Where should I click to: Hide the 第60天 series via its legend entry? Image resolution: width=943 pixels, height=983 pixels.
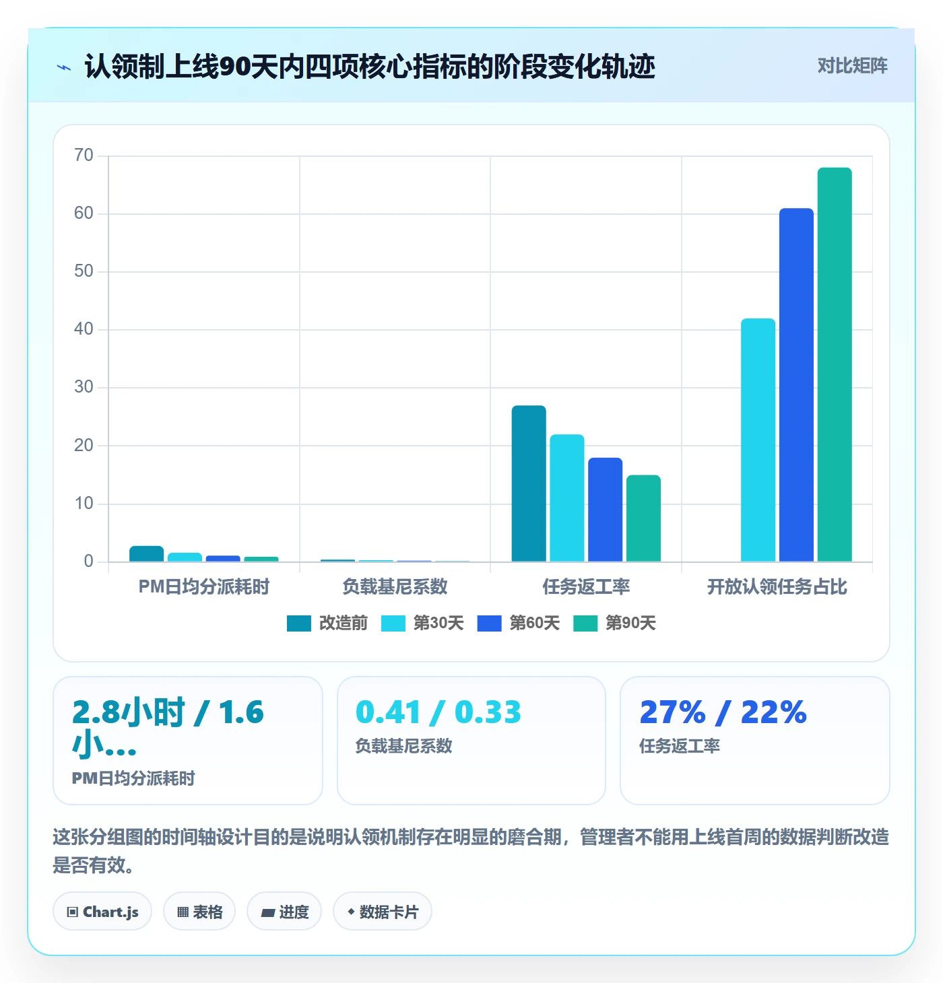pyautogui.click(x=518, y=623)
